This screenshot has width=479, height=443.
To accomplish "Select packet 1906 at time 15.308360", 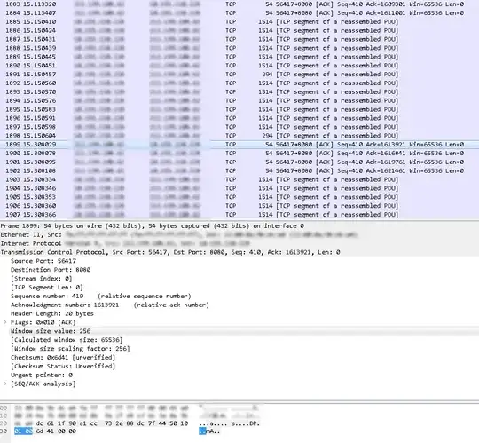I will pos(239,206).
